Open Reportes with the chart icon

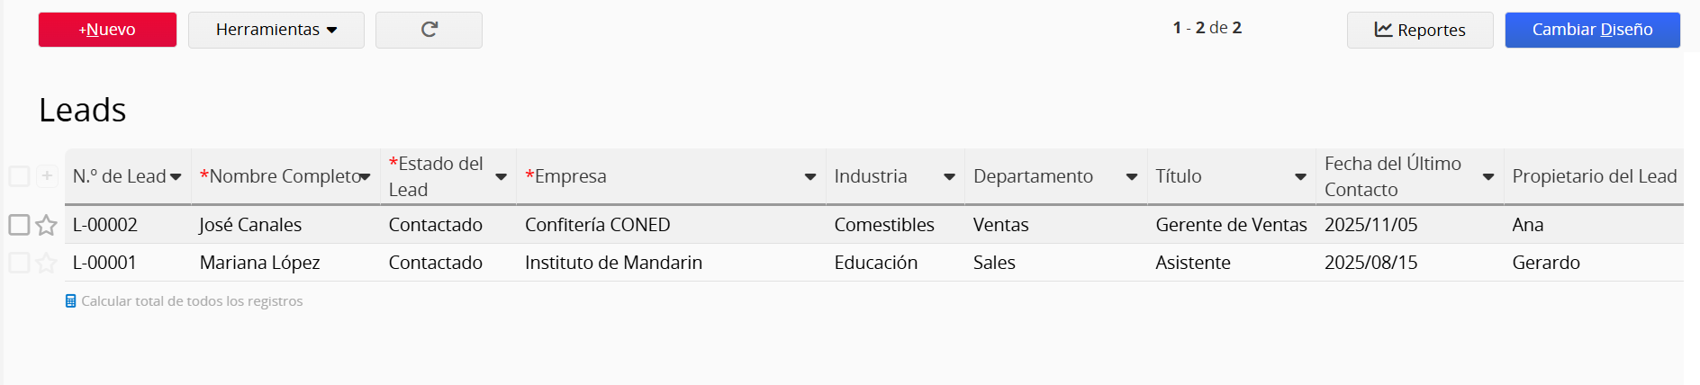coord(1419,30)
